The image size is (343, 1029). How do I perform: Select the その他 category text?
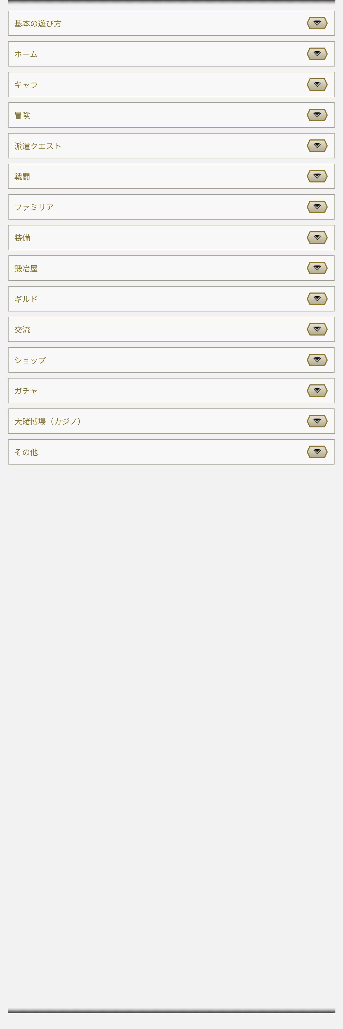point(26,452)
